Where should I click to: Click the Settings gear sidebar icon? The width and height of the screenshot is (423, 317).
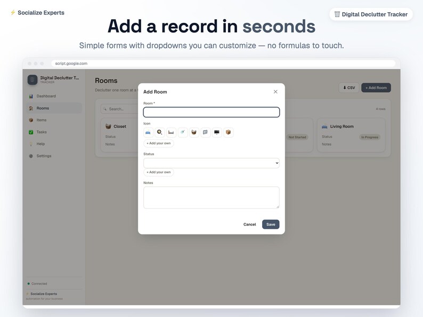pos(31,156)
